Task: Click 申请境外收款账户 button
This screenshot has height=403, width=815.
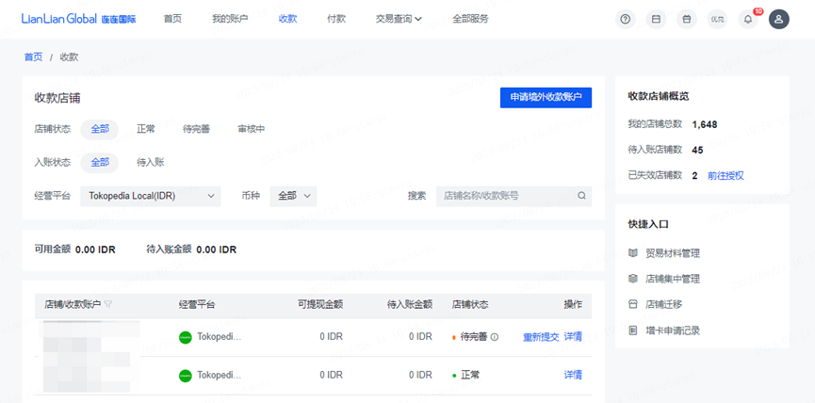Action: tap(546, 98)
